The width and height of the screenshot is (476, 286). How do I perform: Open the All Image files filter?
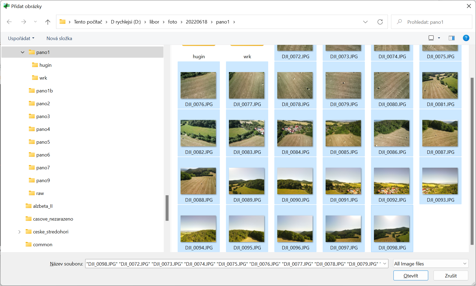pyautogui.click(x=431, y=264)
